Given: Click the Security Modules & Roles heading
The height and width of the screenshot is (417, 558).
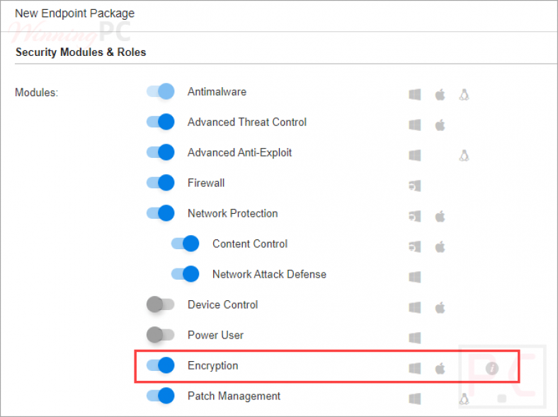Looking at the screenshot, I should [x=81, y=52].
